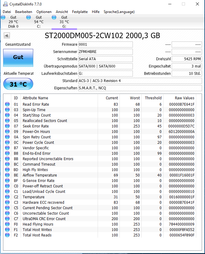Select the Reallocated Sectors Count attribute name
Screen dimensions: 205x254
45,121
